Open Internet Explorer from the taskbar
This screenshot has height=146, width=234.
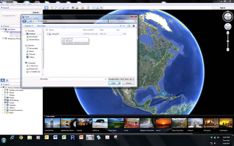coord(12,137)
